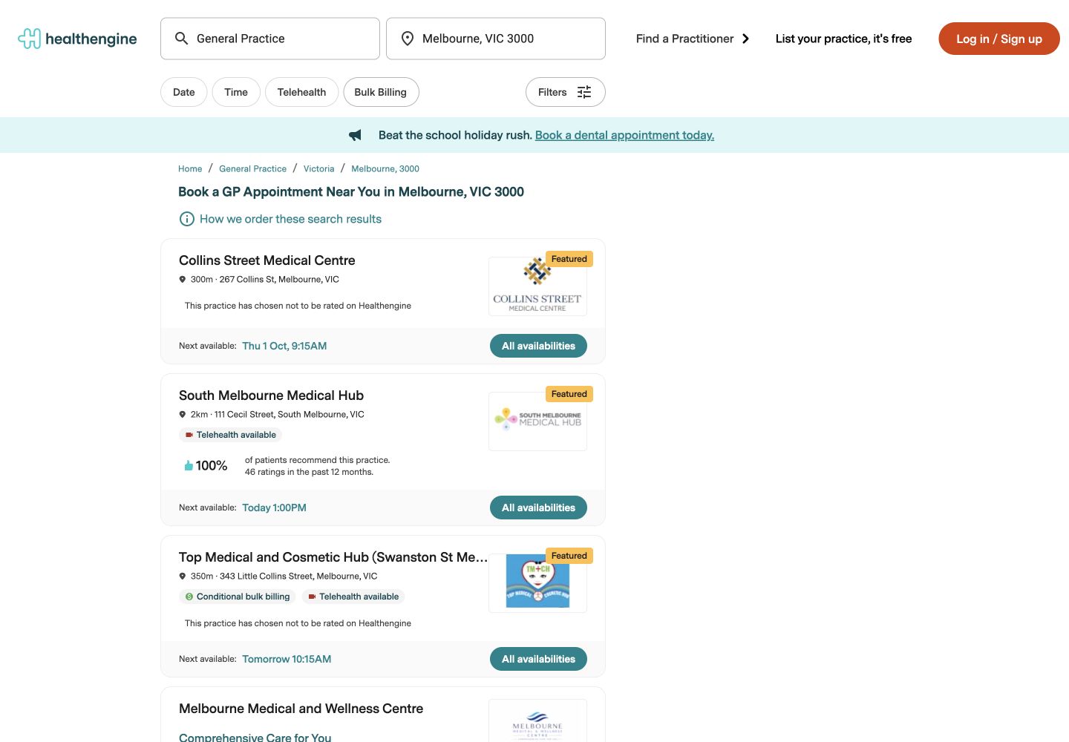This screenshot has height=742, width=1069.
Task: Click Log in / Sign up button
Action: [998, 39]
